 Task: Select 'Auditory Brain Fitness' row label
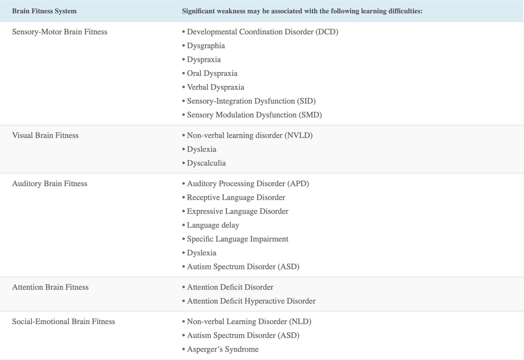(x=50, y=184)
